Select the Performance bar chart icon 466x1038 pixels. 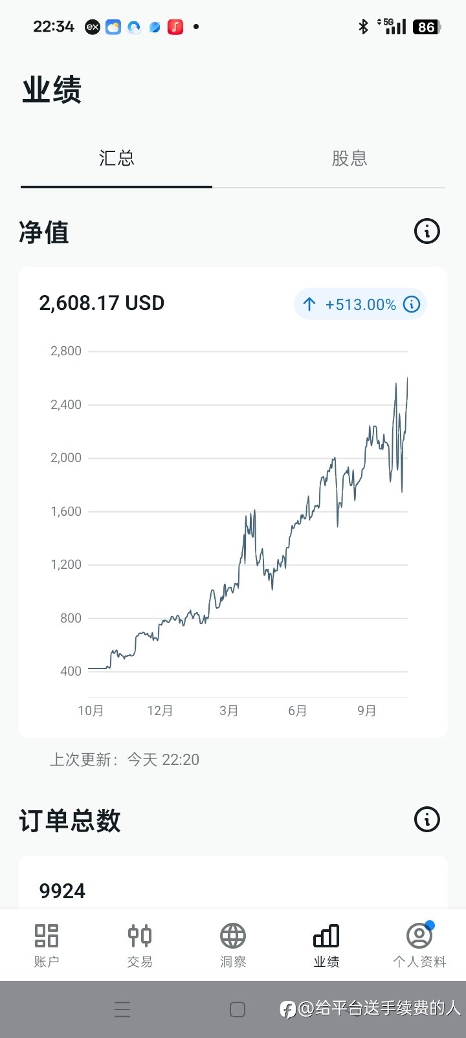pos(326,936)
